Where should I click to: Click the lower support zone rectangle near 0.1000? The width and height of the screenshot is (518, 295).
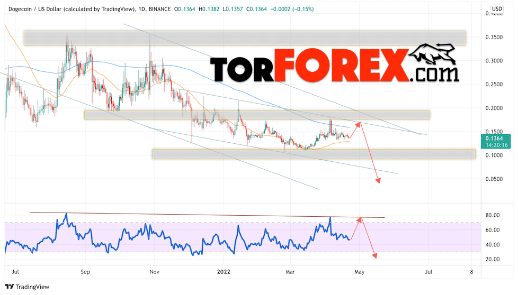(x=314, y=154)
